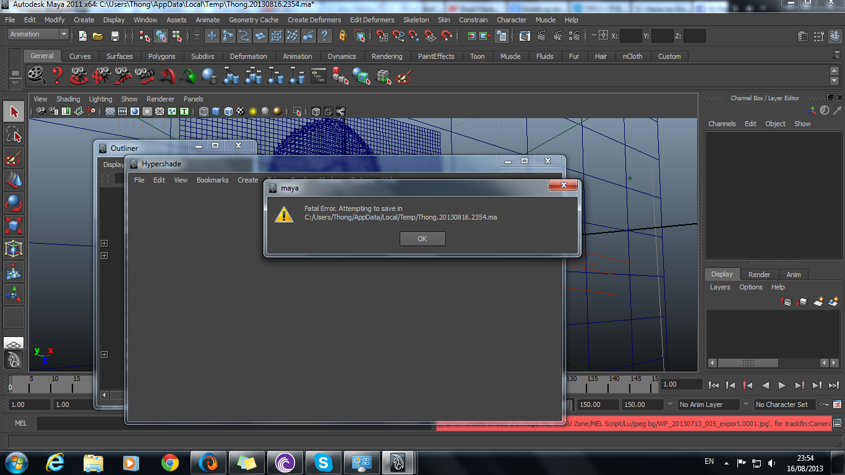Open the Create menu in main menu bar
The width and height of the screenshot is (845, 475).
point(84,20)
